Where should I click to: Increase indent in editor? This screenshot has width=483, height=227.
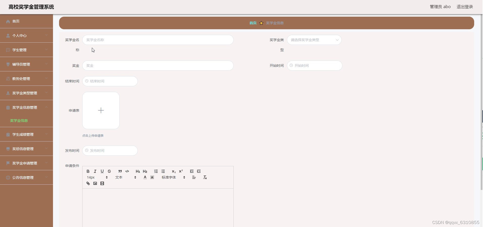click(x=199, y=171)
